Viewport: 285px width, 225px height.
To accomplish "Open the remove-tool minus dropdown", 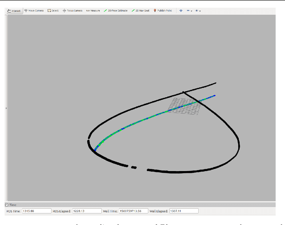I will point(189,10).
